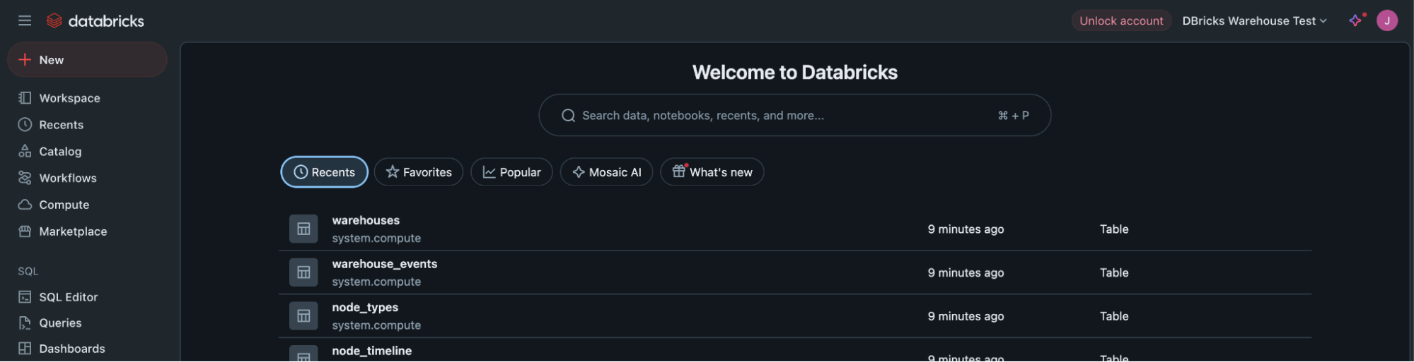Click the ⌘ + P shortcut hint

coord(1013,115)
